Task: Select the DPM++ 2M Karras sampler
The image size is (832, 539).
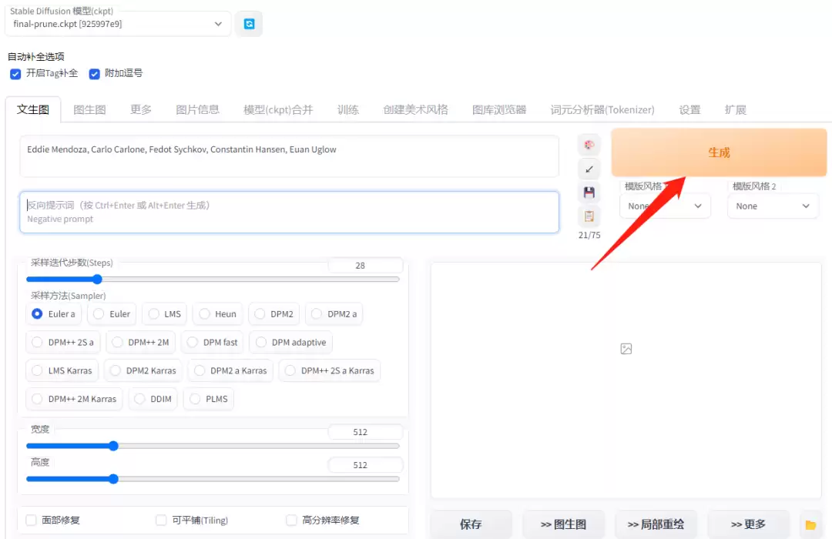Action: [x=74, y=398]
